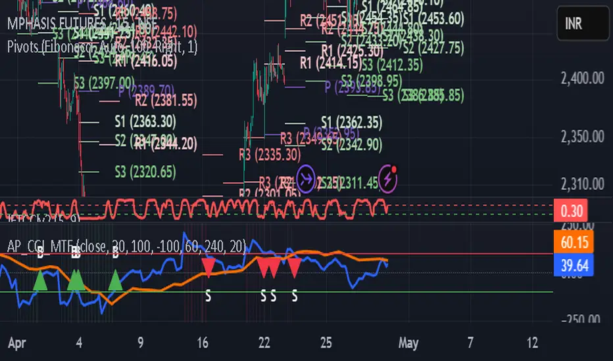
Task: Select the S2 (2427.75) pivot label
Action: (x=433, y=48)
